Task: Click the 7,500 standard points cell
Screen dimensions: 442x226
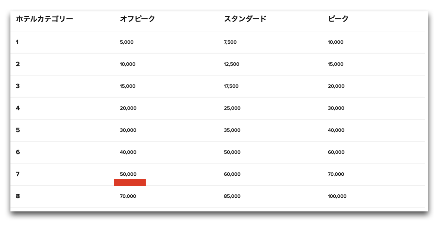Action: 230,42
